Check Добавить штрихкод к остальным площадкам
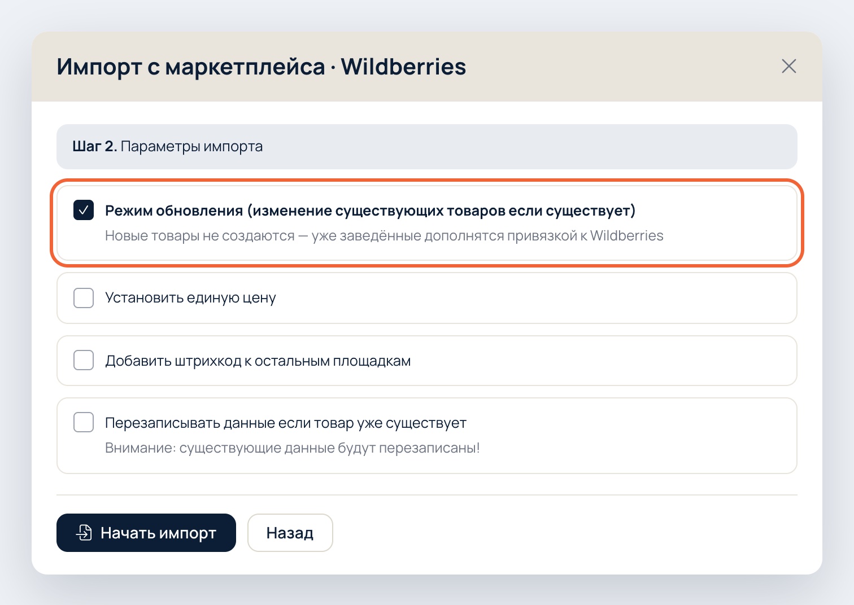 84,361
